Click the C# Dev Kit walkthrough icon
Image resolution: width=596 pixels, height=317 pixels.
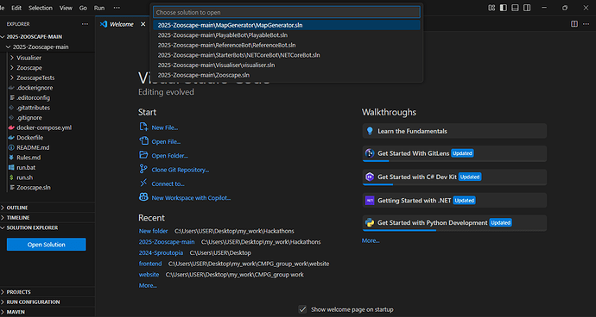[370, 177]
